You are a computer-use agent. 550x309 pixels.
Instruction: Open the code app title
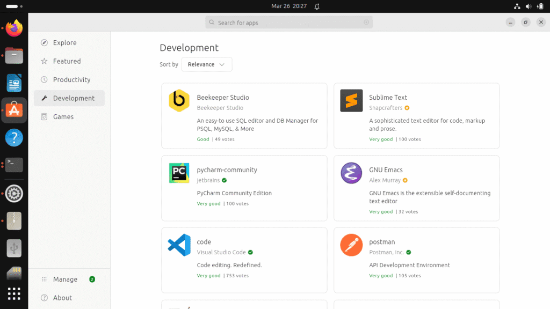204,242
